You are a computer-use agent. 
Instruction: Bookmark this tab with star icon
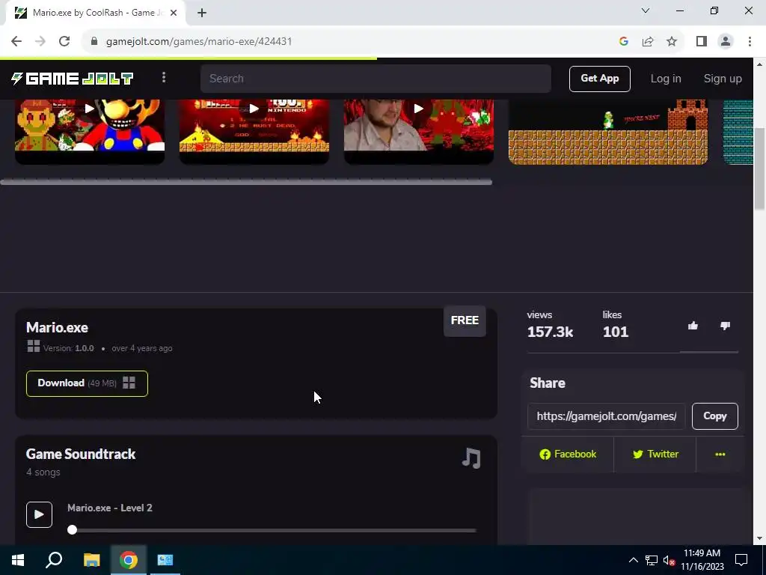[672, 42]
